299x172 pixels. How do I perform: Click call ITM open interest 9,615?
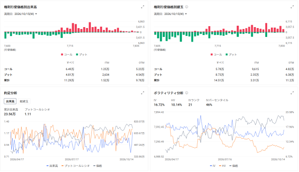pos(255,69)
